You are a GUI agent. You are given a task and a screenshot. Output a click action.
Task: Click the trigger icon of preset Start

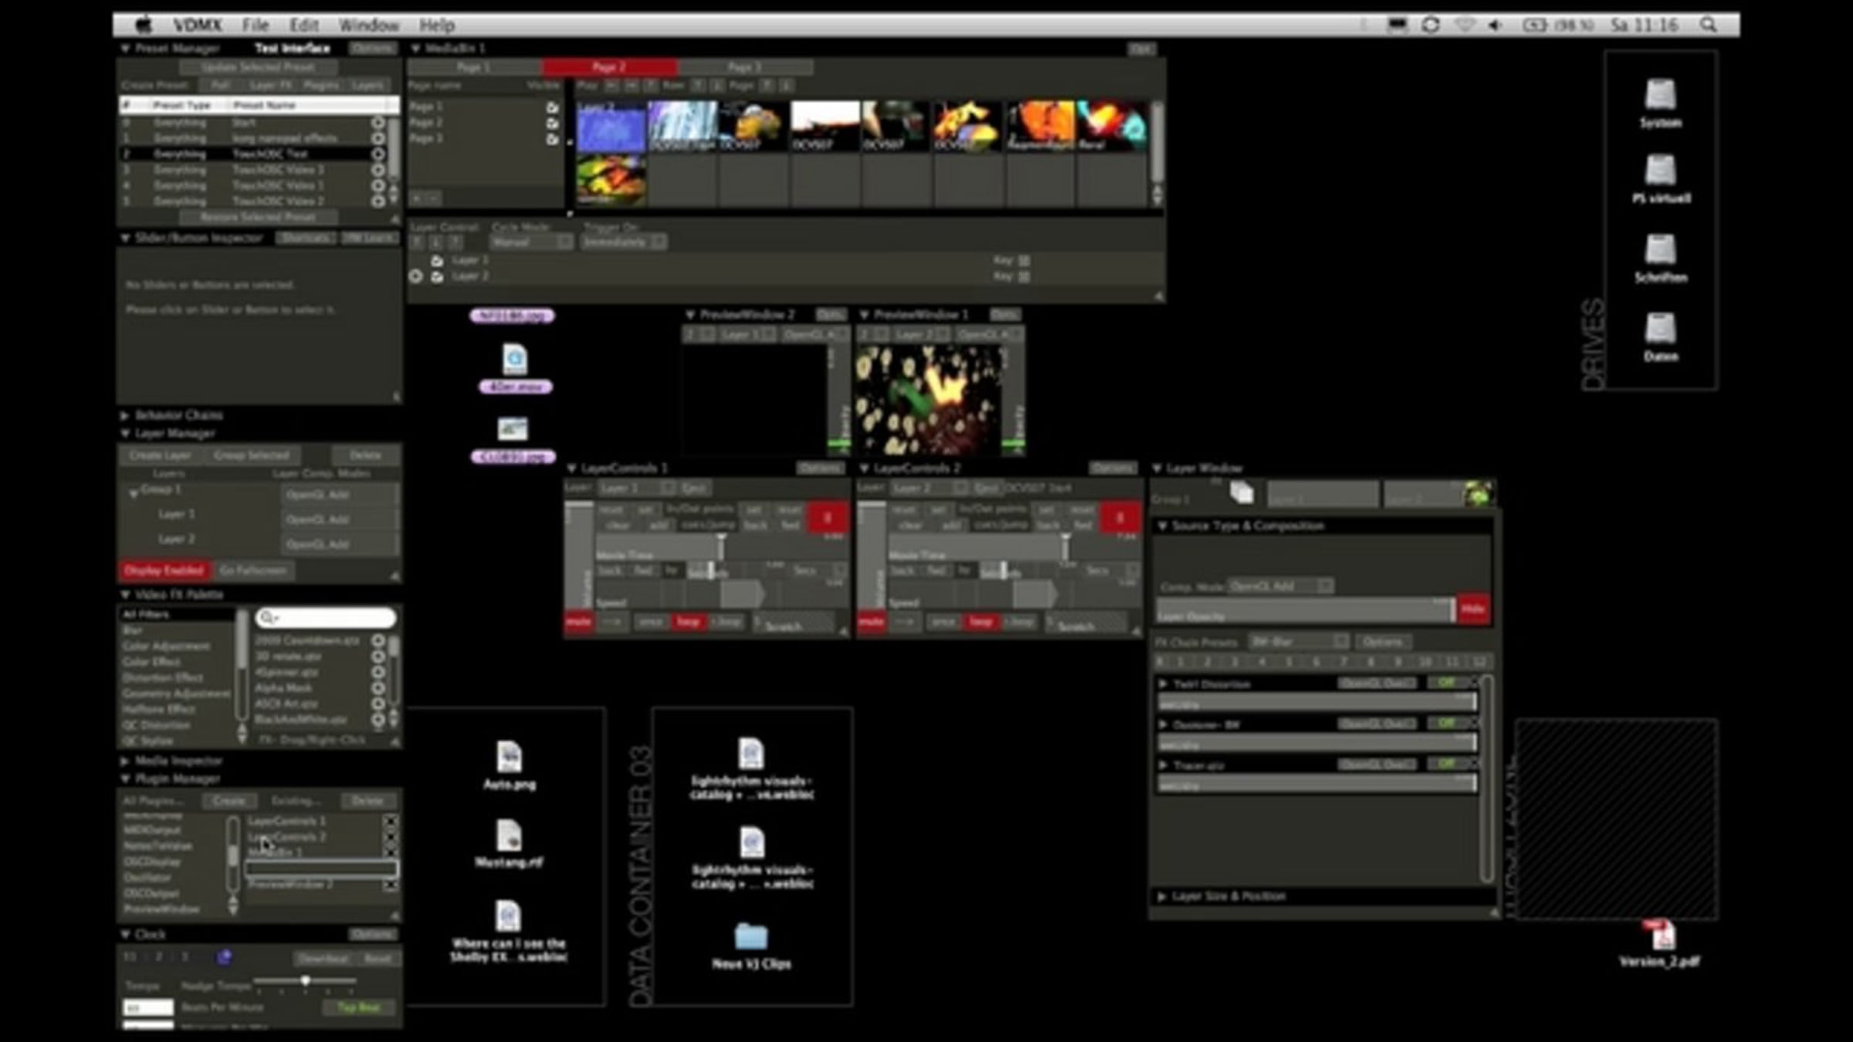click(x=378, y=123)
